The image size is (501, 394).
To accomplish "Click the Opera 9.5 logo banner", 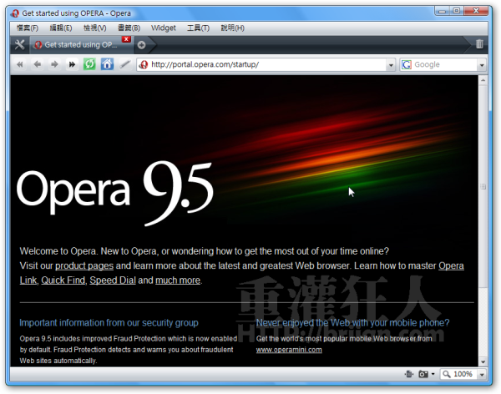I will click(x=115, y=193).
